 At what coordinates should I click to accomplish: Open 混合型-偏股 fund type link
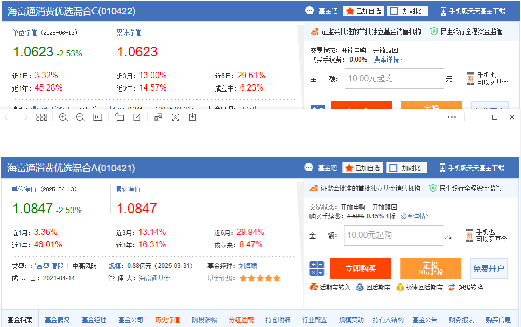(x=47, y=266)
